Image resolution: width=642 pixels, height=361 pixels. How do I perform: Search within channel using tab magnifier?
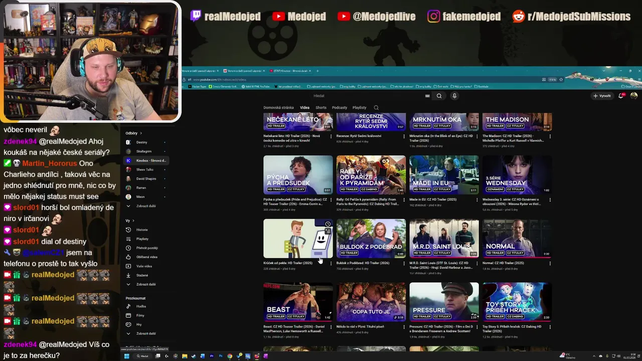click(x=376, y=107)
